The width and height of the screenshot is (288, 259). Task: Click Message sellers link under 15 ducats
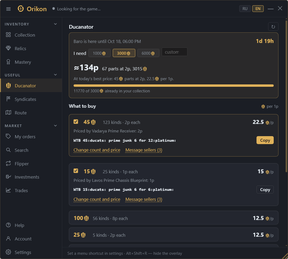144,199
